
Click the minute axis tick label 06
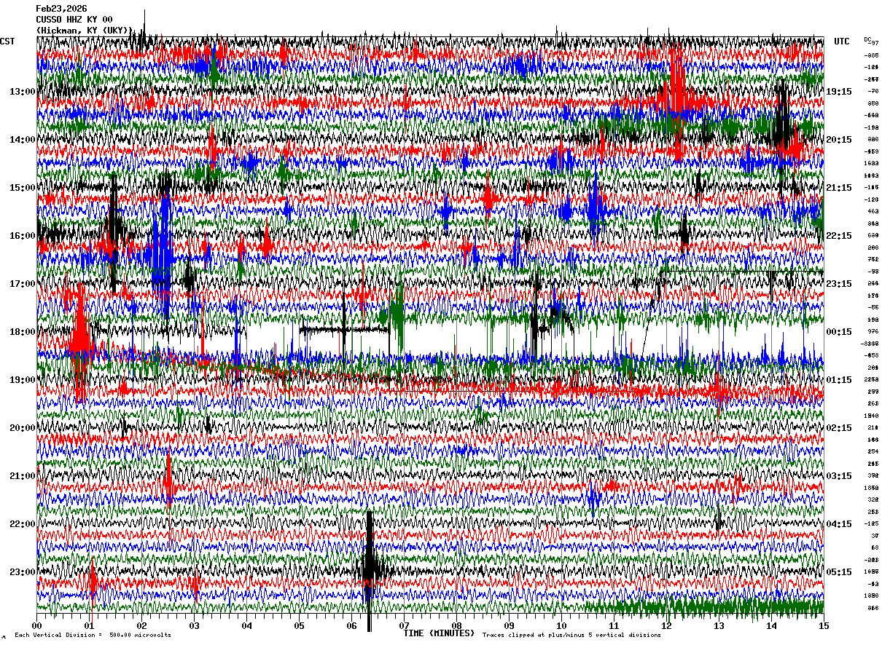[x=351, y=626]
